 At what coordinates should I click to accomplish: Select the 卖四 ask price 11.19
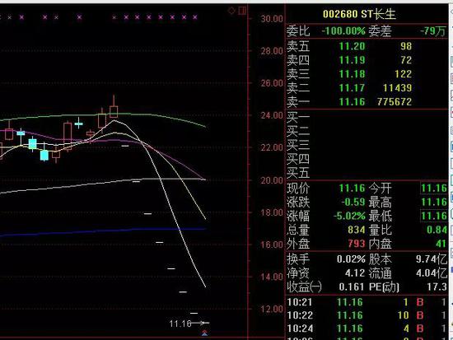[353, 60]
